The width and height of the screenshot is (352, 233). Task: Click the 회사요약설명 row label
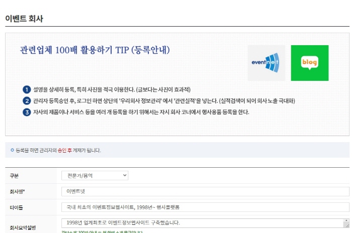point(23,228)
